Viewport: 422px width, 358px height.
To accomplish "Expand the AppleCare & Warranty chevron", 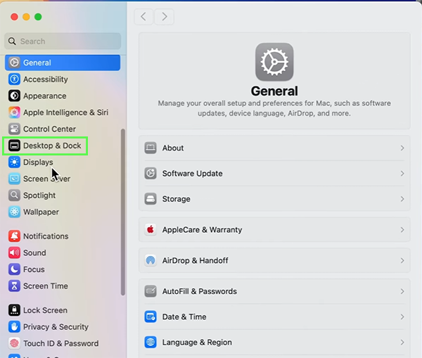I will pyautogui.click(x=402, y=230).
